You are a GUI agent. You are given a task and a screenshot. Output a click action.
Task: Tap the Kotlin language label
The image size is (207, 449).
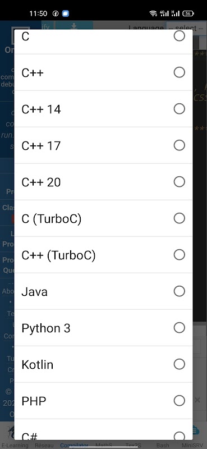(x=37, y=364)
